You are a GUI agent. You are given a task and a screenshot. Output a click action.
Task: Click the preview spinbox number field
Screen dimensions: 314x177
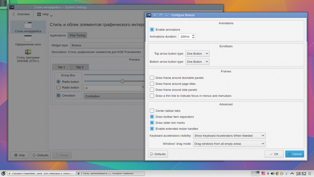(x=113, y=88)
